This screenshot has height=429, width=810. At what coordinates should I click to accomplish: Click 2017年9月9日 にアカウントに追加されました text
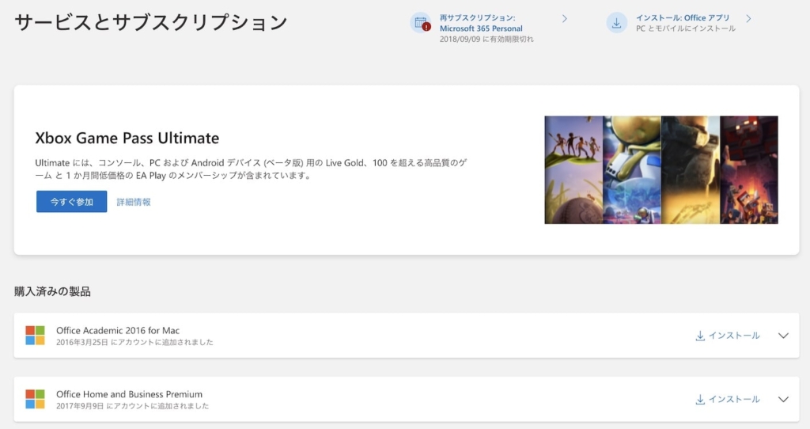[x=132, y=406]
